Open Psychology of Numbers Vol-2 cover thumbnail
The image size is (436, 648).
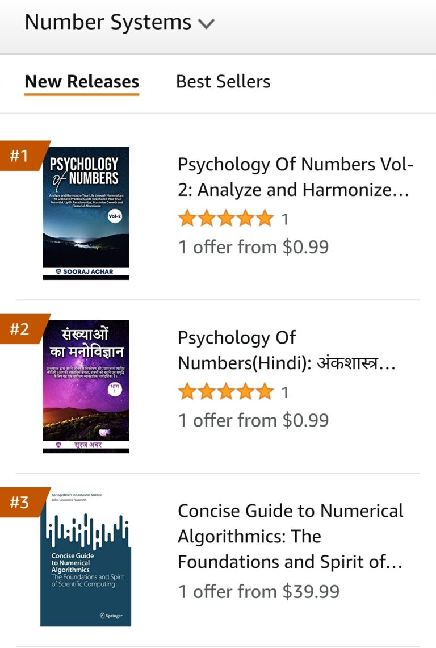tap(86, 213)
